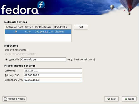Screen dimensions: 139x104
Task: Click the IPv4/Netmask column header
Action: tap(43, 27)
